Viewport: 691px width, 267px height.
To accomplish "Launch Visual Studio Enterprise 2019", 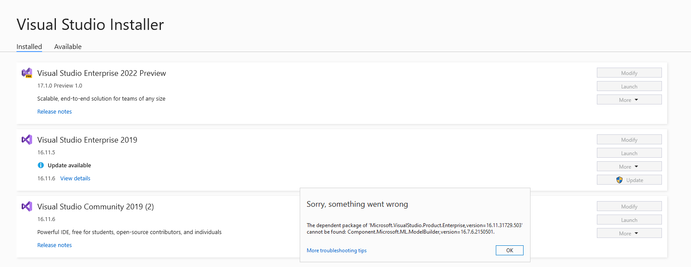I will point(629,153).
